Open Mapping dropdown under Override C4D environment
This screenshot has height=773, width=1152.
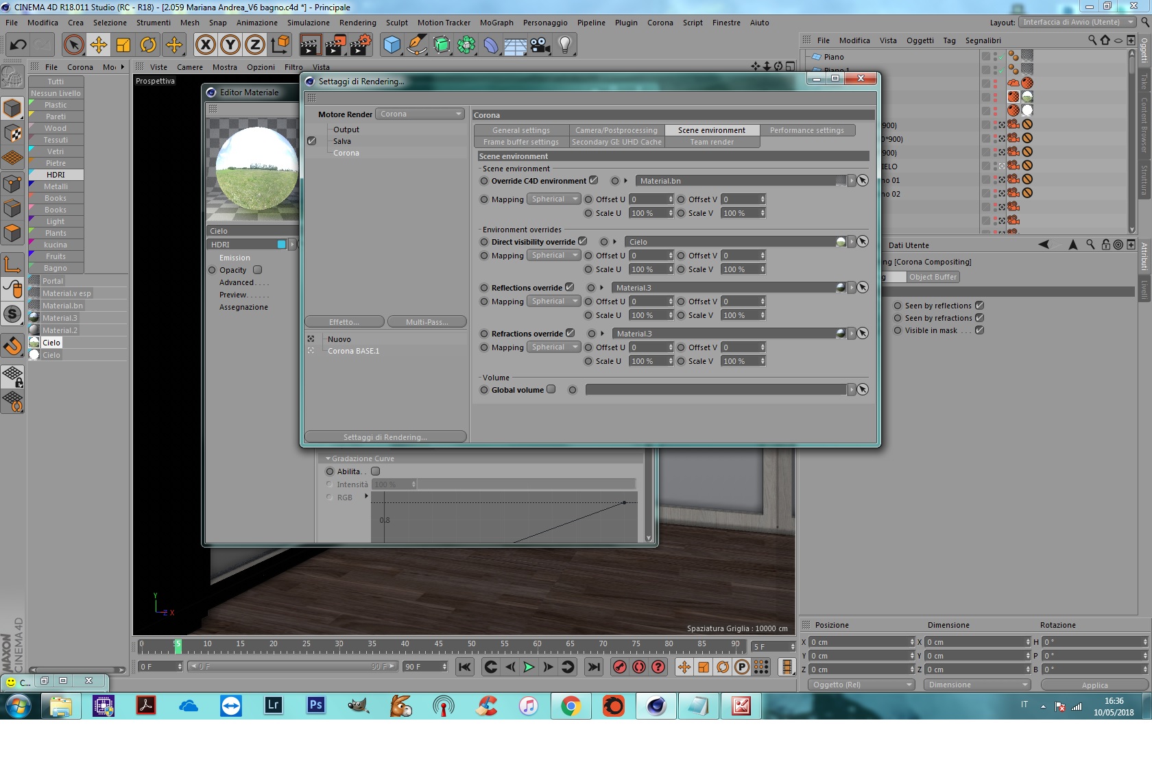coord(554,199)
